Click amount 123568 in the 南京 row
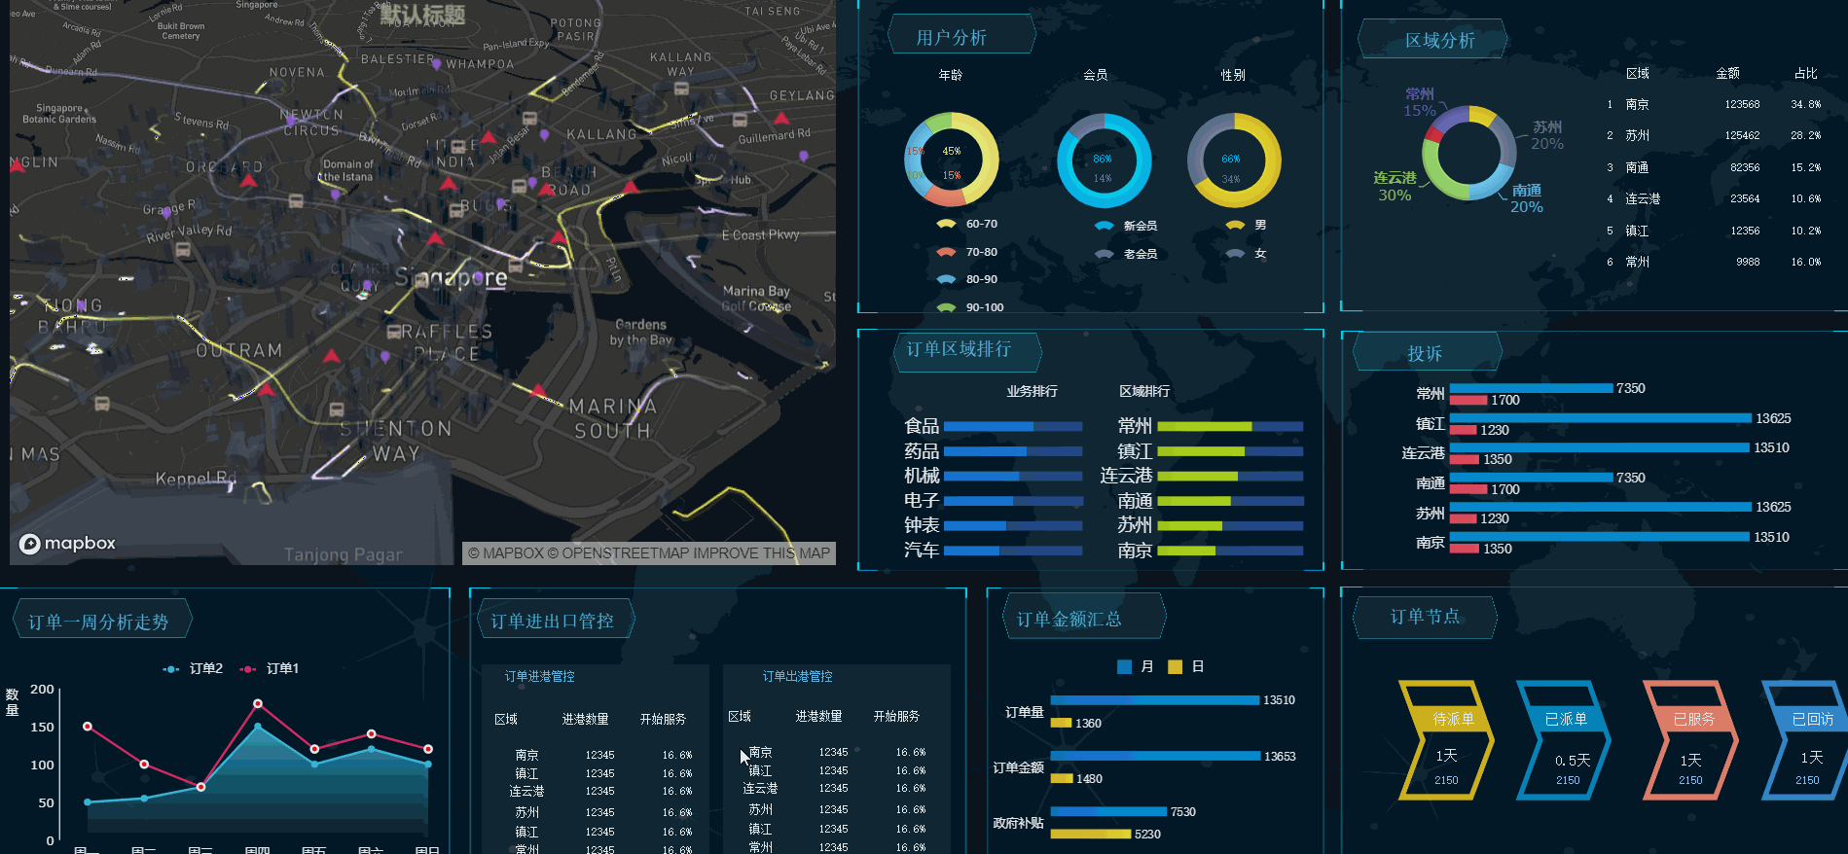Viewport: 1848px width, 854px height. (x=1742, y=104)
